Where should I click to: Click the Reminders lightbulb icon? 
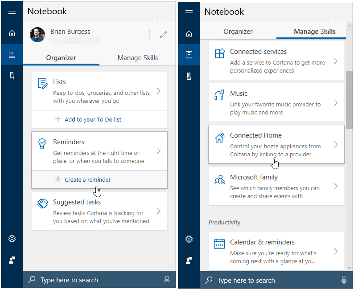tap(42, 143)
